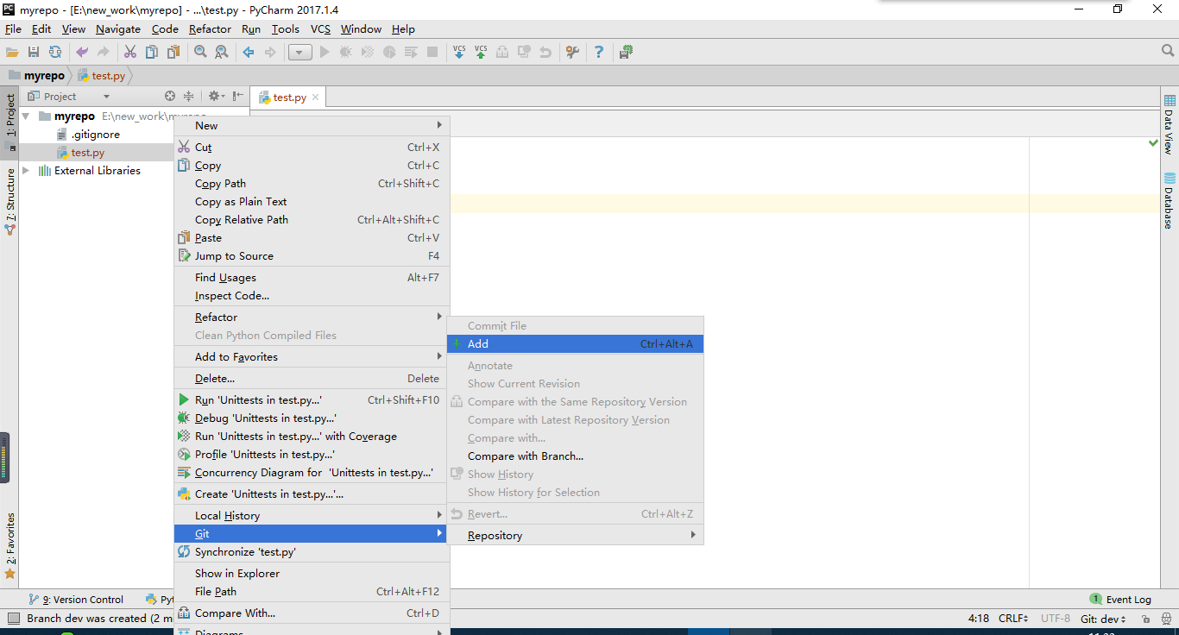Click the Paste toolbar icon
Screen dimensions: 1179x635
pyautogui.click(x=173, y=53)
